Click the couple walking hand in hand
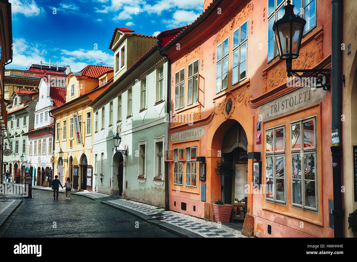The height and width of the screenshot is (262, 357). coord(62,187)
